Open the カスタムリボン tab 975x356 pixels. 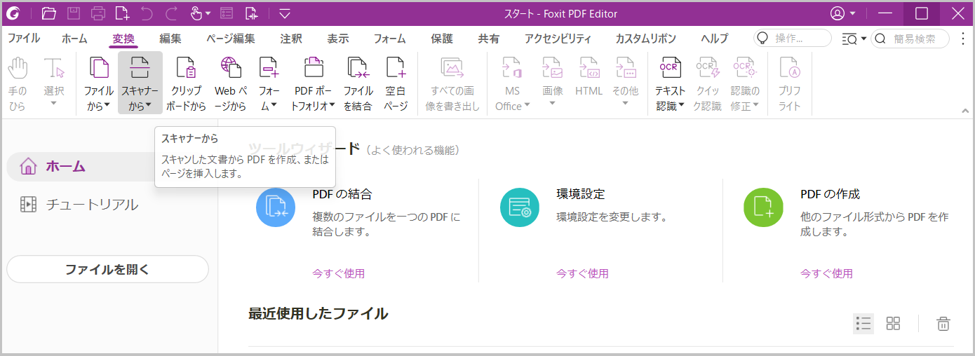[x=646, y=39]
